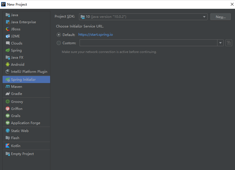Select the Custom service URL radio button
This screenshot has width=235, height=170.
59,43
